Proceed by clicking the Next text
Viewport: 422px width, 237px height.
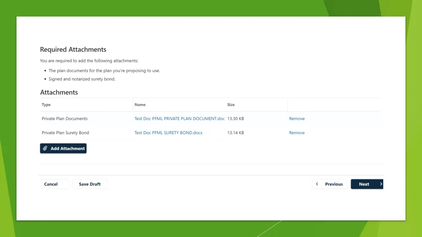pos(363,184)
